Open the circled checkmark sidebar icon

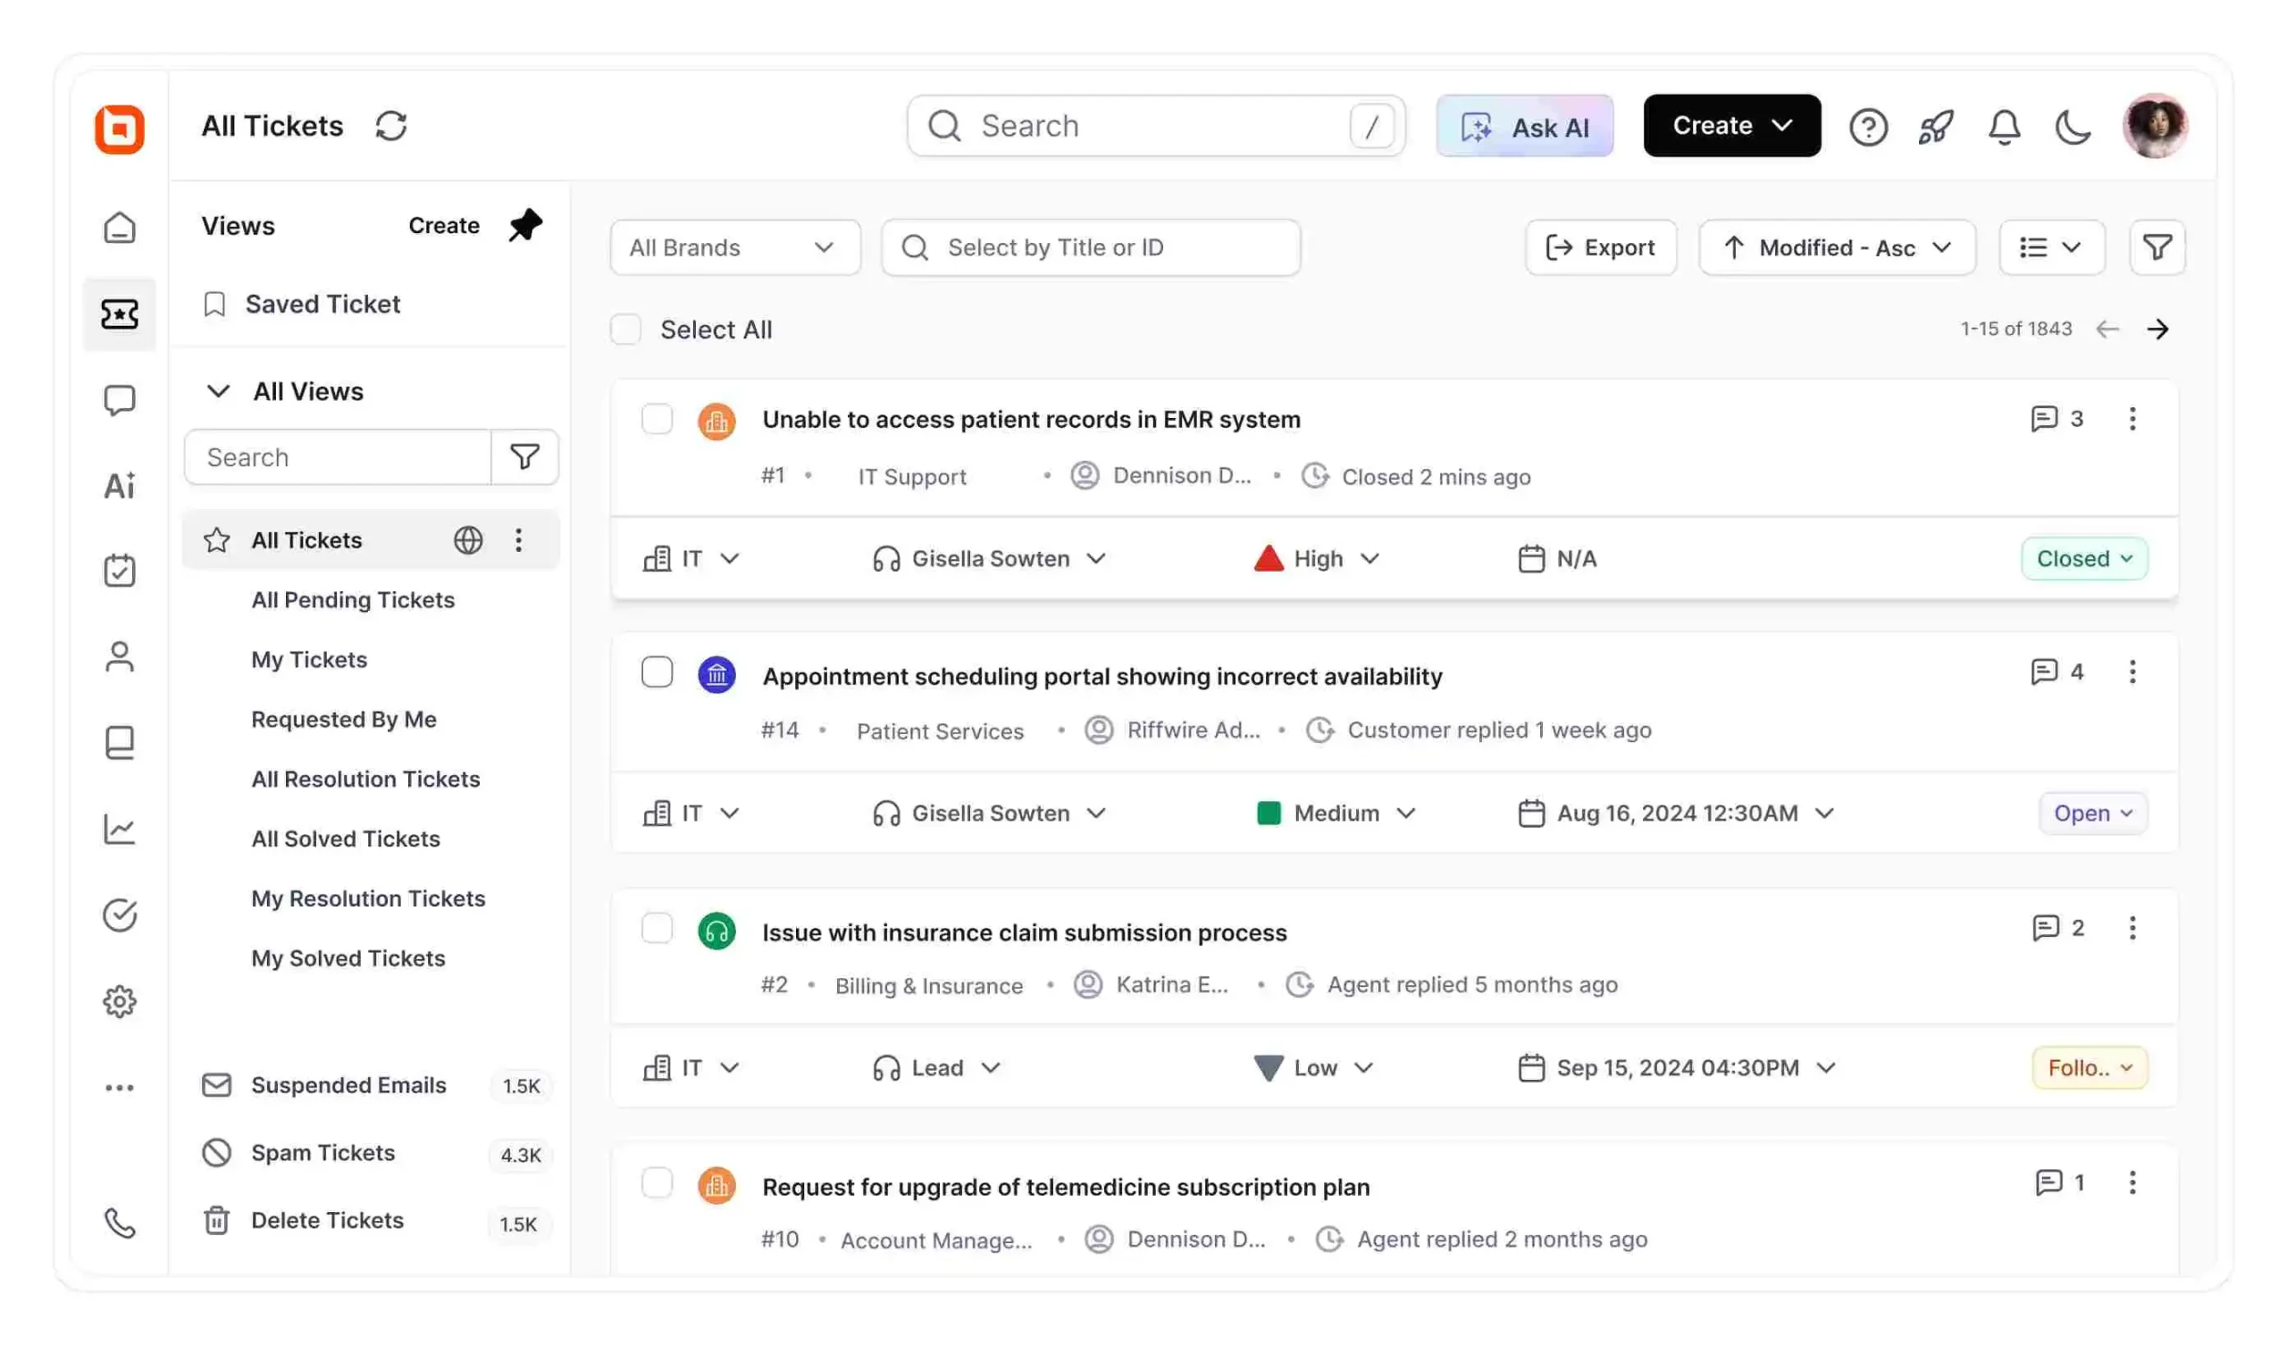(120, 915)
